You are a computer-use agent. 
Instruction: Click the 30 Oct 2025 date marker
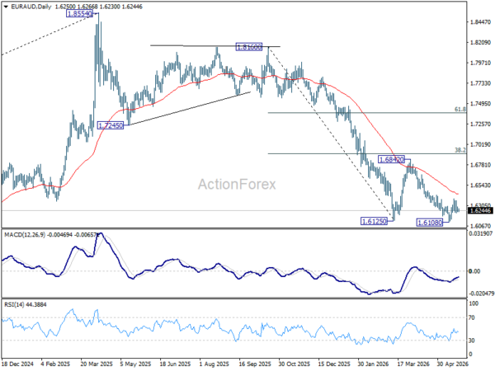click(295, 364)
